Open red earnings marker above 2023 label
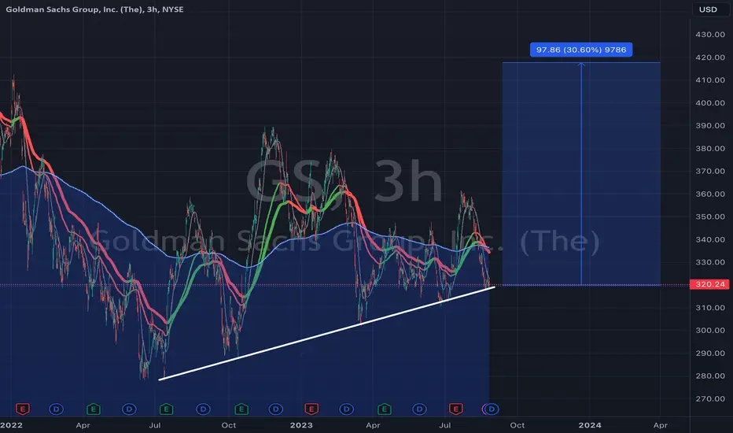This screenshot has height=433, width=733. (311, 409)
